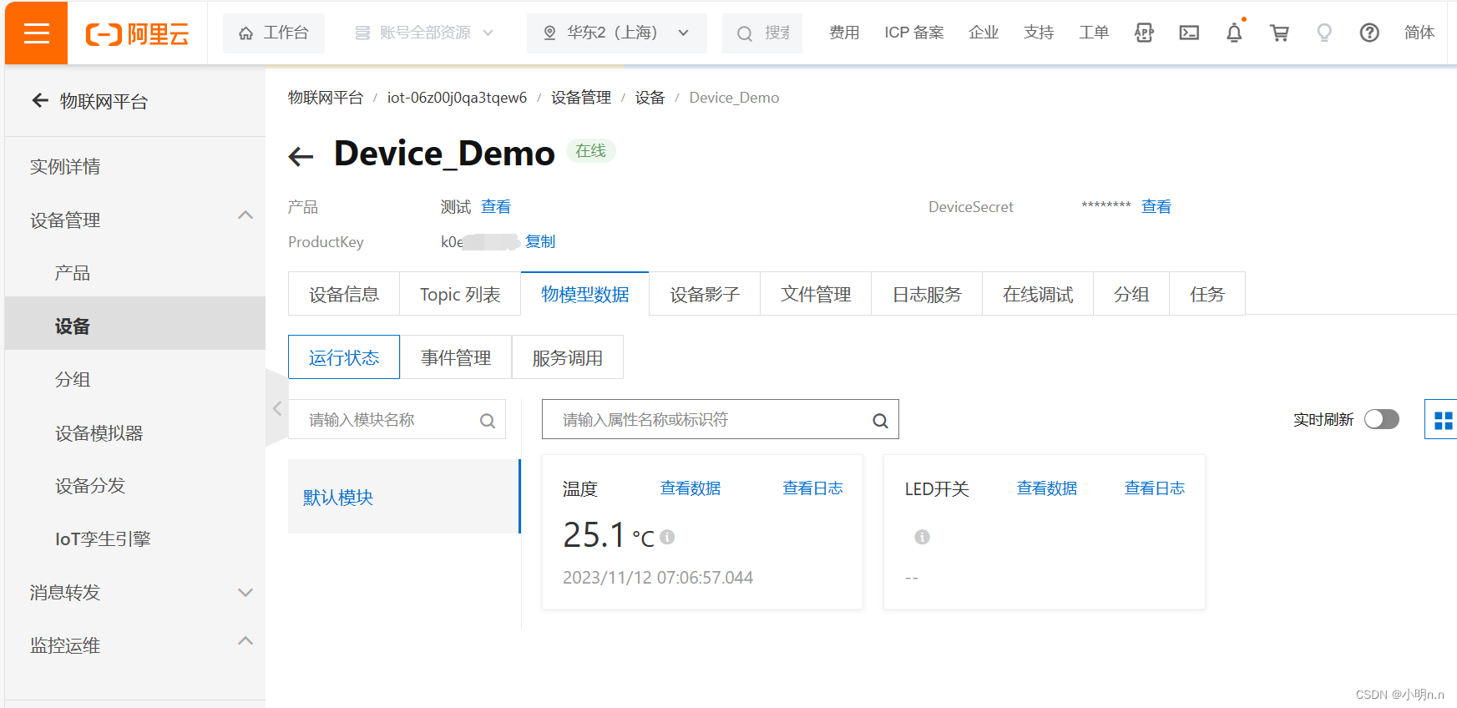The image size is (1457, 708).
Task: Click info icon under LED开关
Action: tap(922, 537)
